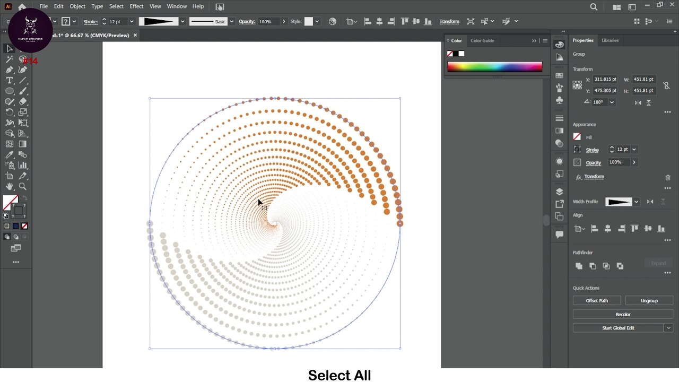The height and width of the screenshot is (382, 679).
Task: Select the Pen tool
Action: click(x=10, y=70)
